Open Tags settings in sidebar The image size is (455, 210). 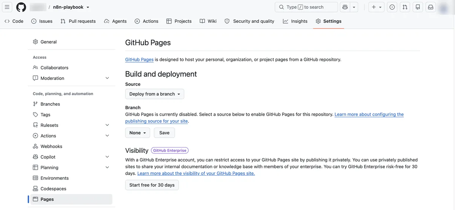click(x=71, y=114)
